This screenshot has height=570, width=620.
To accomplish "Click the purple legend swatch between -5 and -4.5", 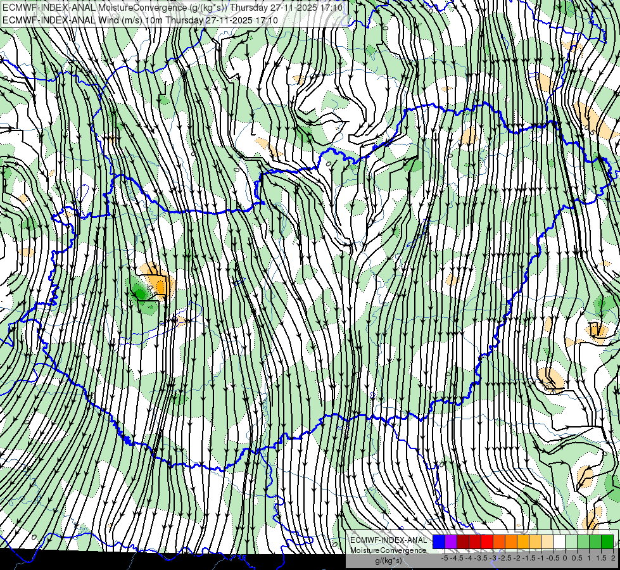I will click(x=451, y=542).
